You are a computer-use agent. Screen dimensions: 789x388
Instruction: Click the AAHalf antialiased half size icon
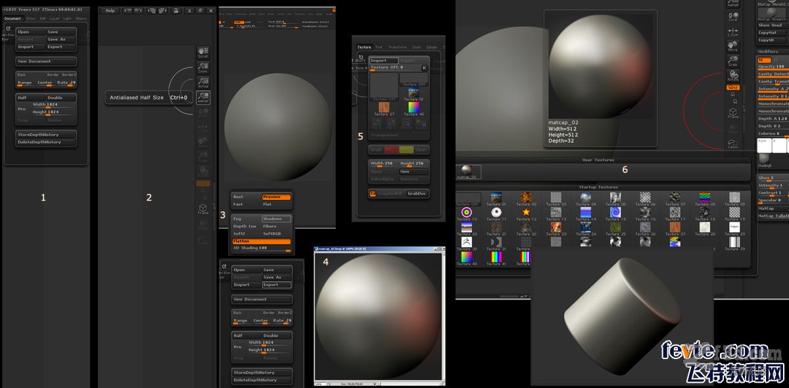tap(203, 97)
